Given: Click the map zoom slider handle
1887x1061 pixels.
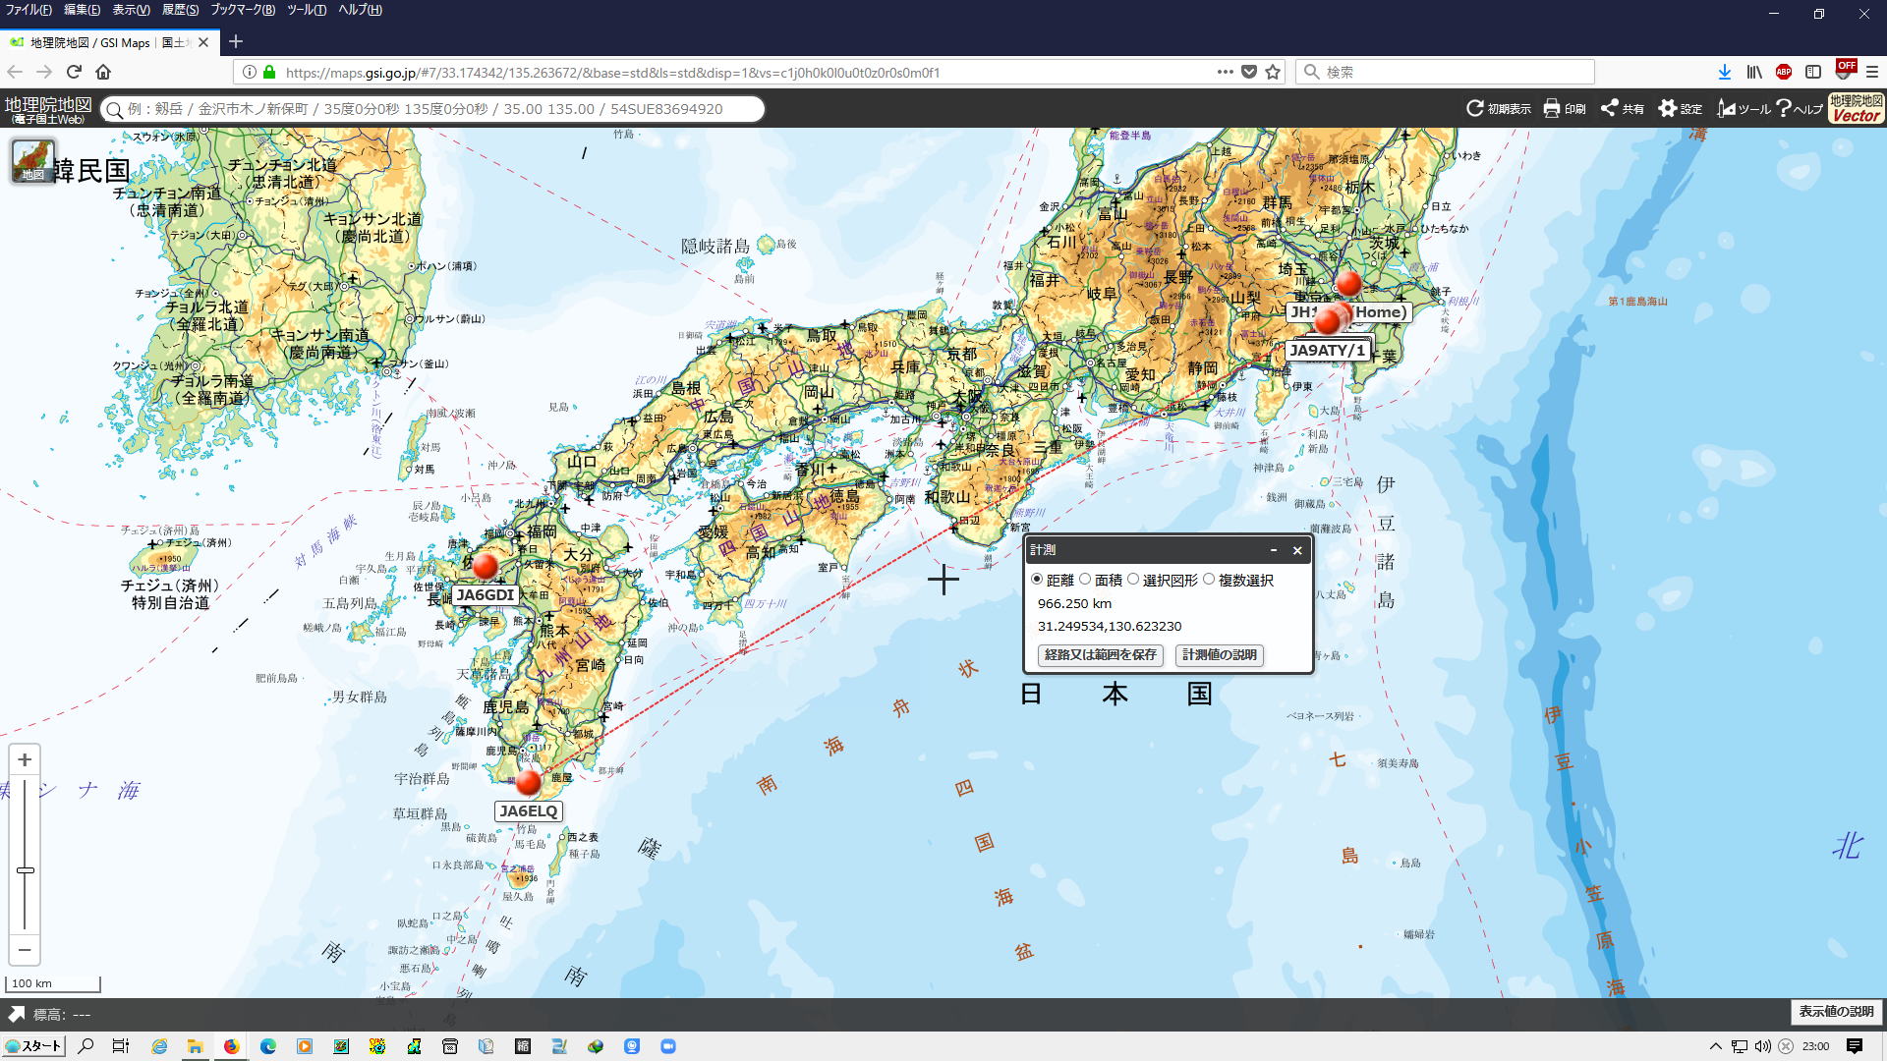Looking at the screenshot, I should pos(26,870).
